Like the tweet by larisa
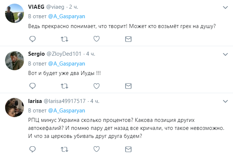 pos(96,149)
